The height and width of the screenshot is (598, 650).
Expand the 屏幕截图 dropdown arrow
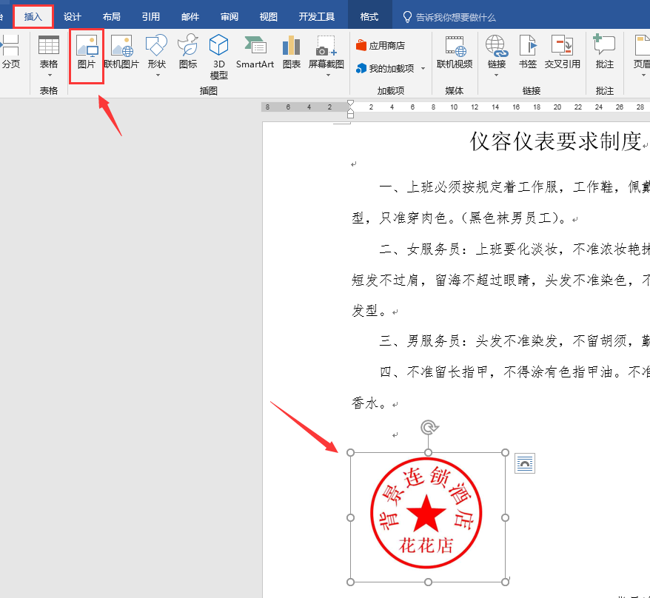(x=328, y=75)
